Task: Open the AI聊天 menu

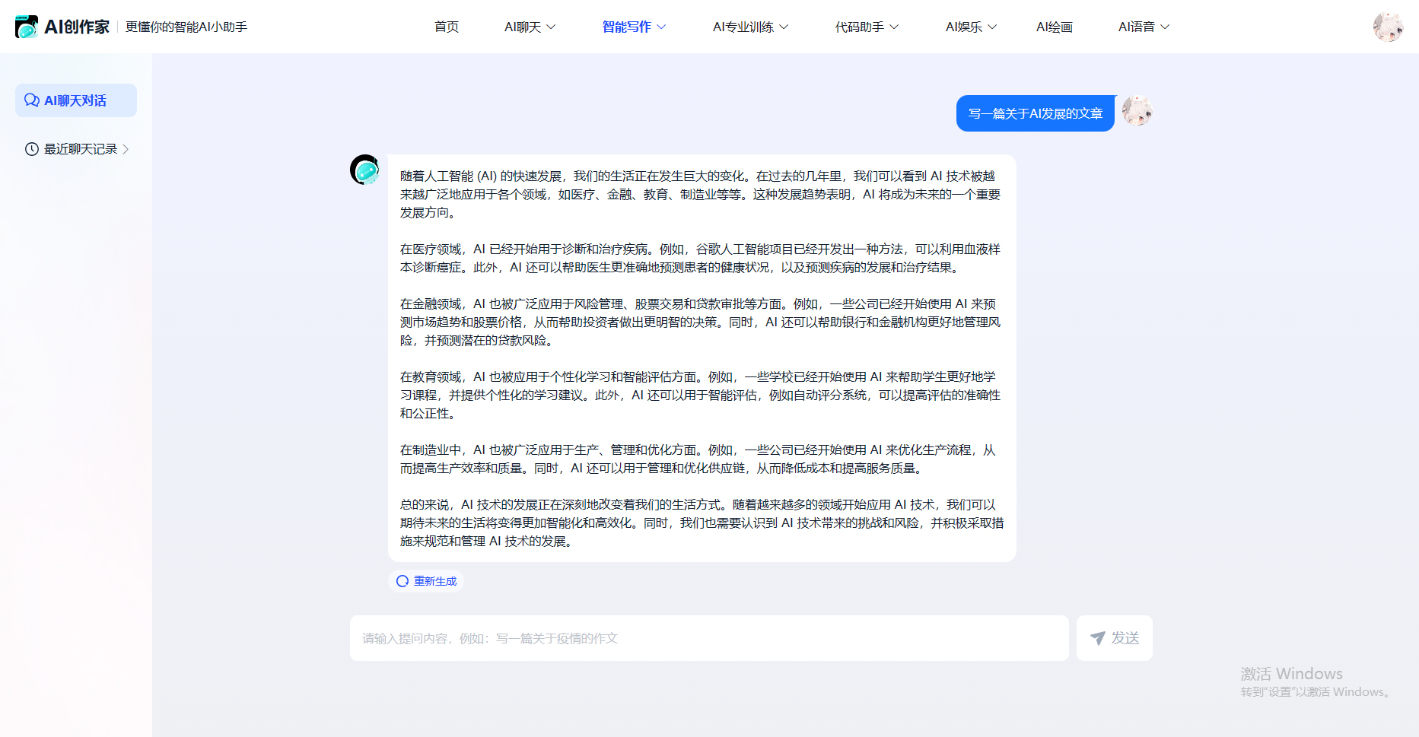Action: (x=530, y=27)
